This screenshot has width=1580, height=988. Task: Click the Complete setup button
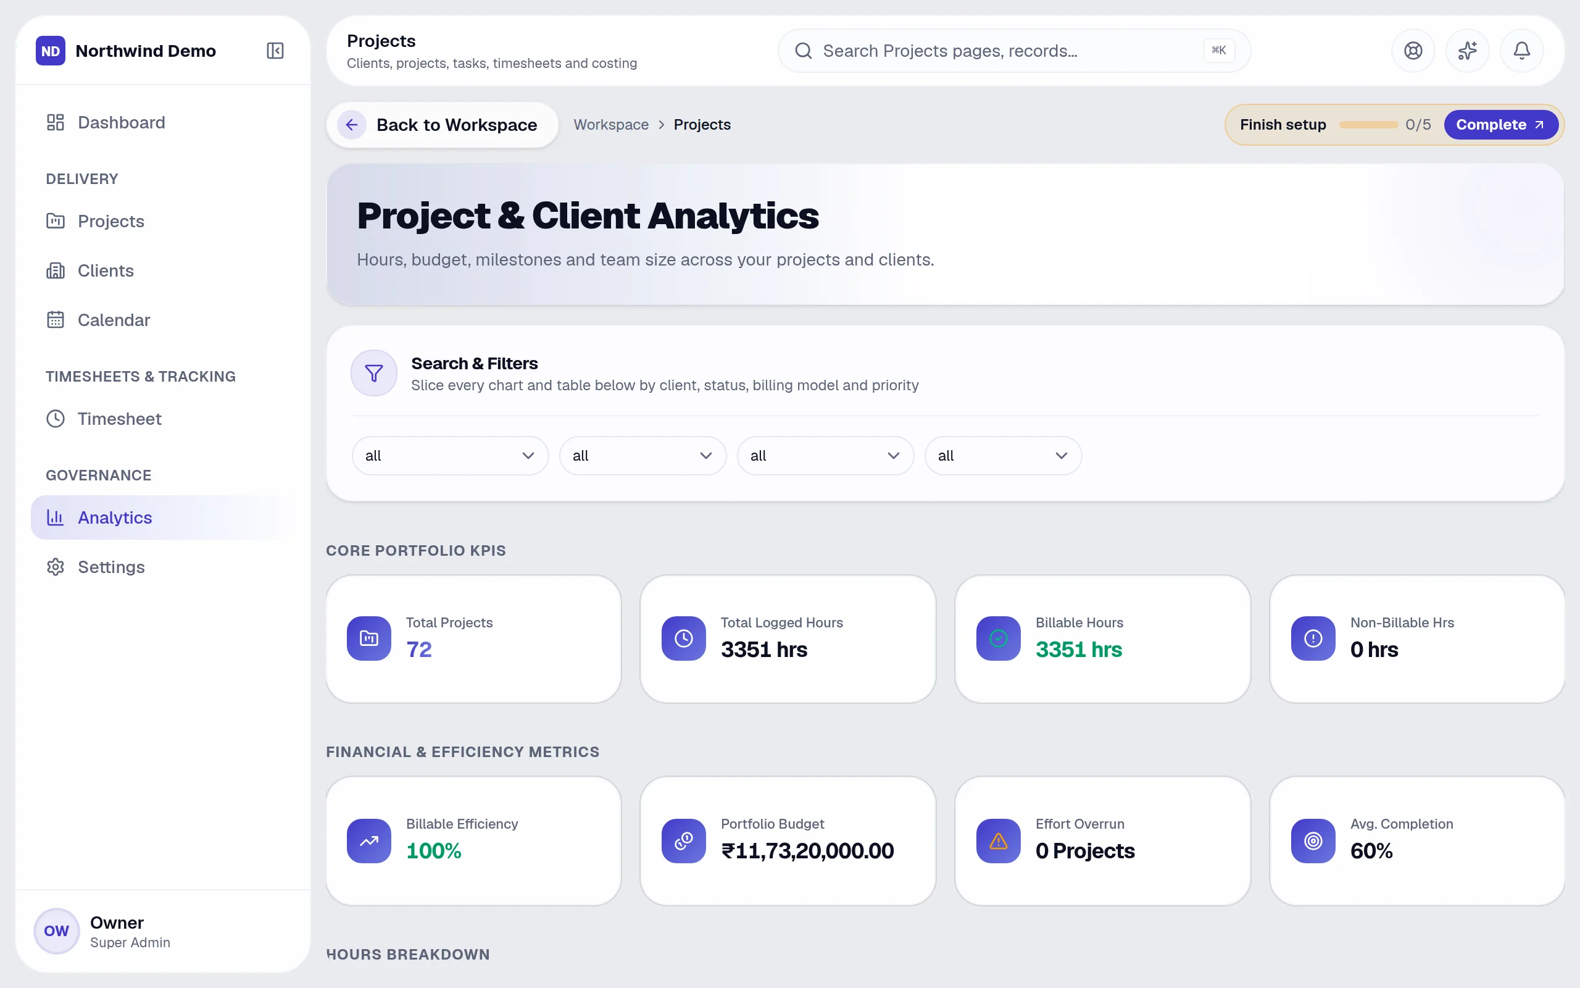coord(1500,125)
